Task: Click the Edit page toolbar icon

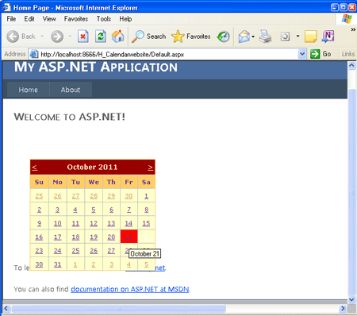Action: 285,37
